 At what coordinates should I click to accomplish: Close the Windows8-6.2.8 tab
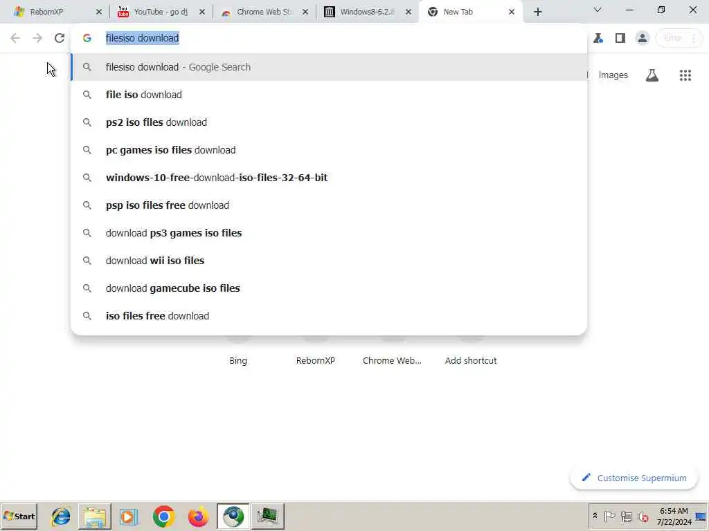click(409, 12)
